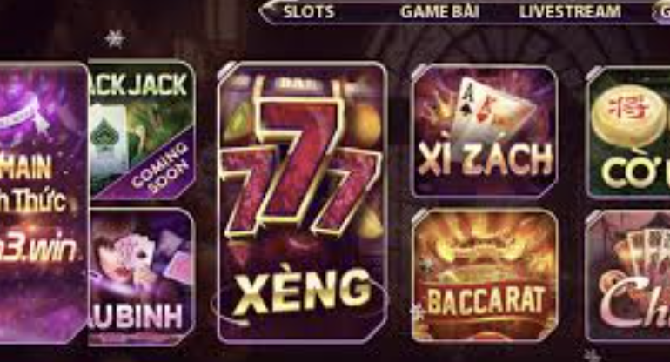
Task: Select the partially visible tab after LIVESTREAM
Action: (662, 11)
